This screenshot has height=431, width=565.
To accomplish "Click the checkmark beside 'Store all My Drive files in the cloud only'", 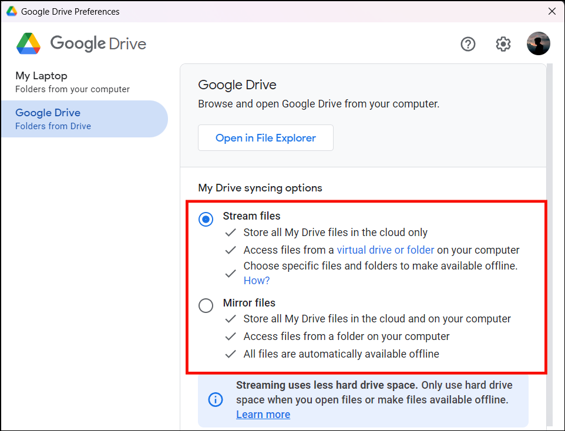I will pyautogui.click(x=230, y=233).
